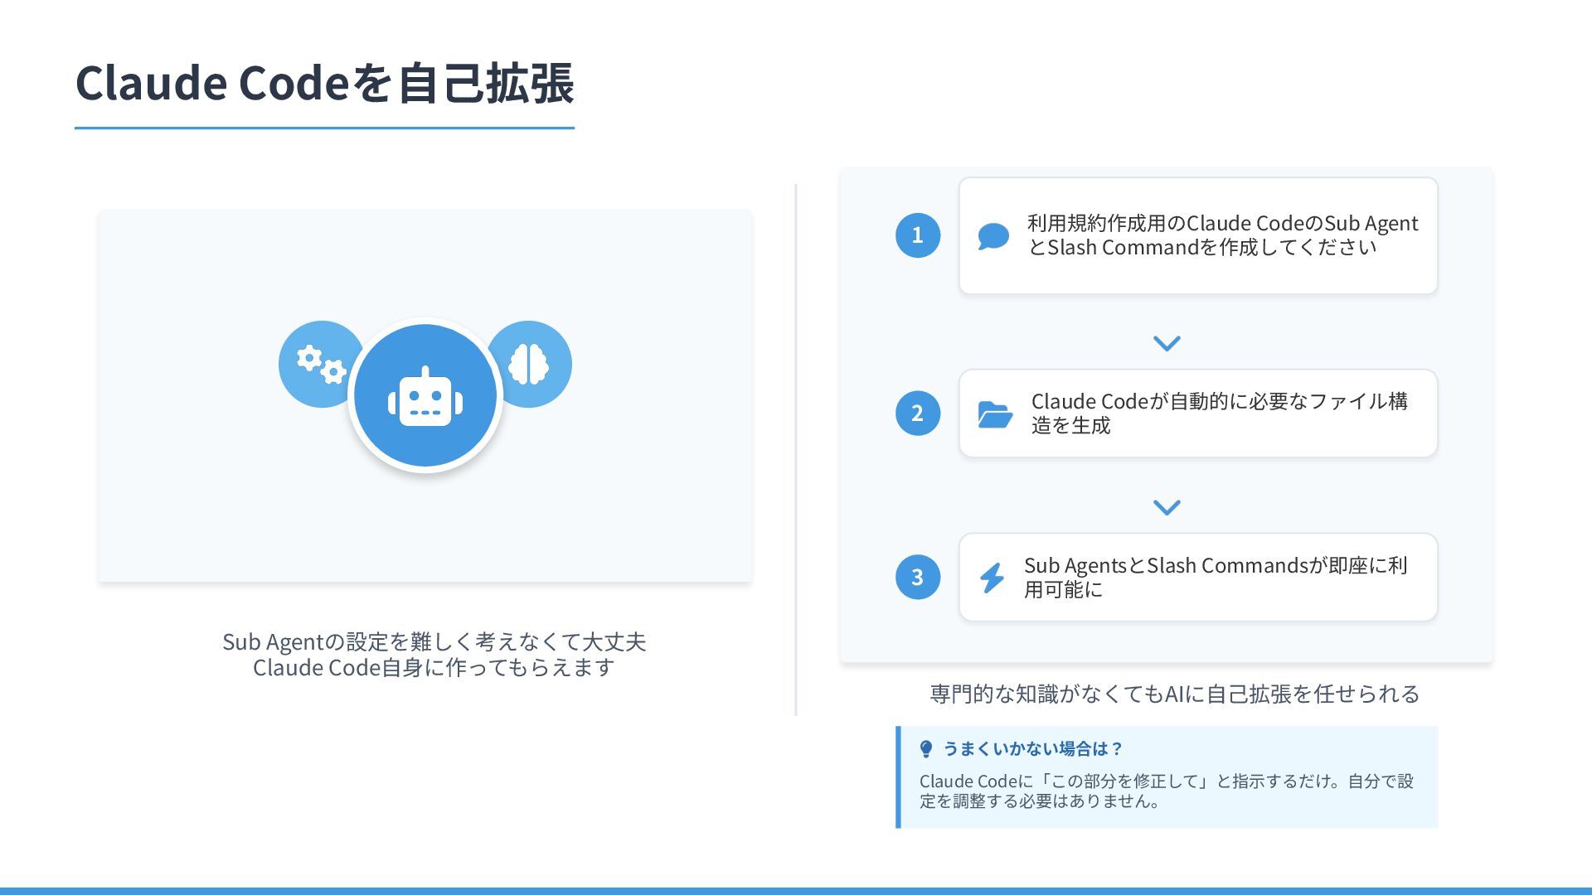Click the robot icon in center circle
Image resolution: width=1592 pixels, height=895 pixels.
click(x=425, y=397)
